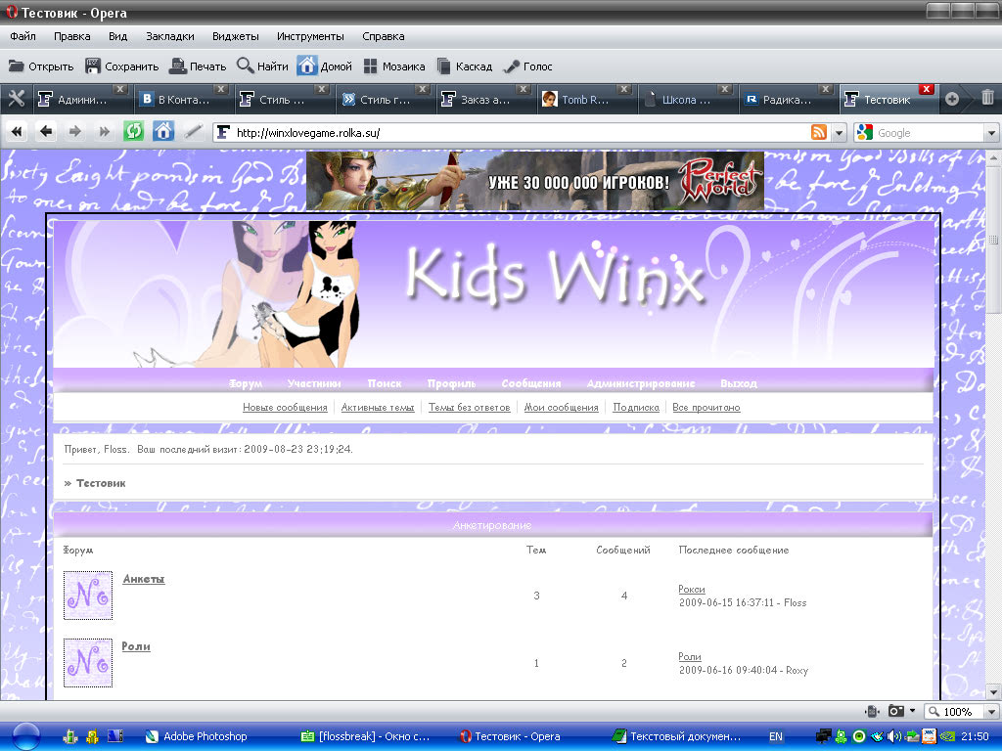The width and height of the screenshot is (1002, 751).
Task: Open the panels wrench icon left of the tabs
Action: (16, 99)
